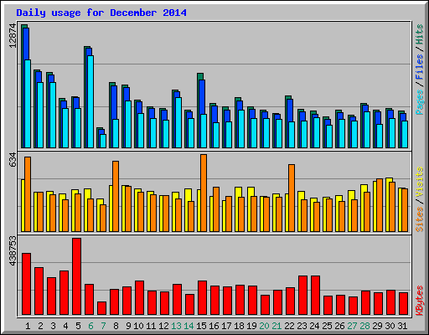The height and width of the screenshot is (335, 429).
Task: Click the yellow Visits bar for day 14
Action: [x=187, y=210]
